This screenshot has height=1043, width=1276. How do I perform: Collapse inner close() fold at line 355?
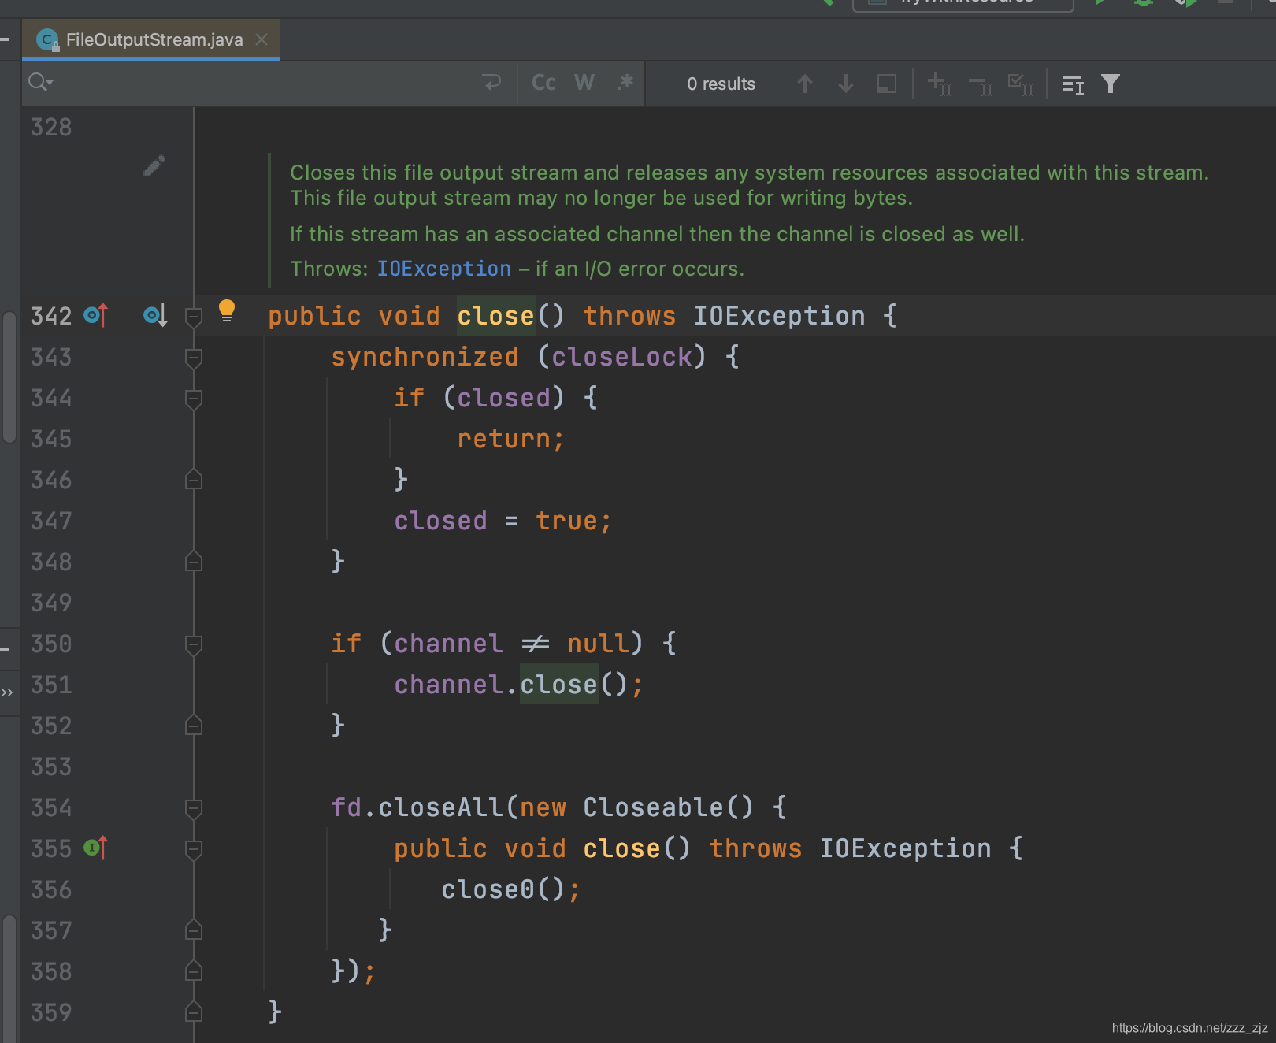point(194,850)
